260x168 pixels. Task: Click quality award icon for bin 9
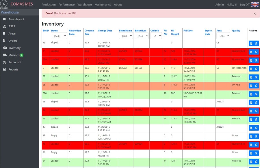coord(256,69)
